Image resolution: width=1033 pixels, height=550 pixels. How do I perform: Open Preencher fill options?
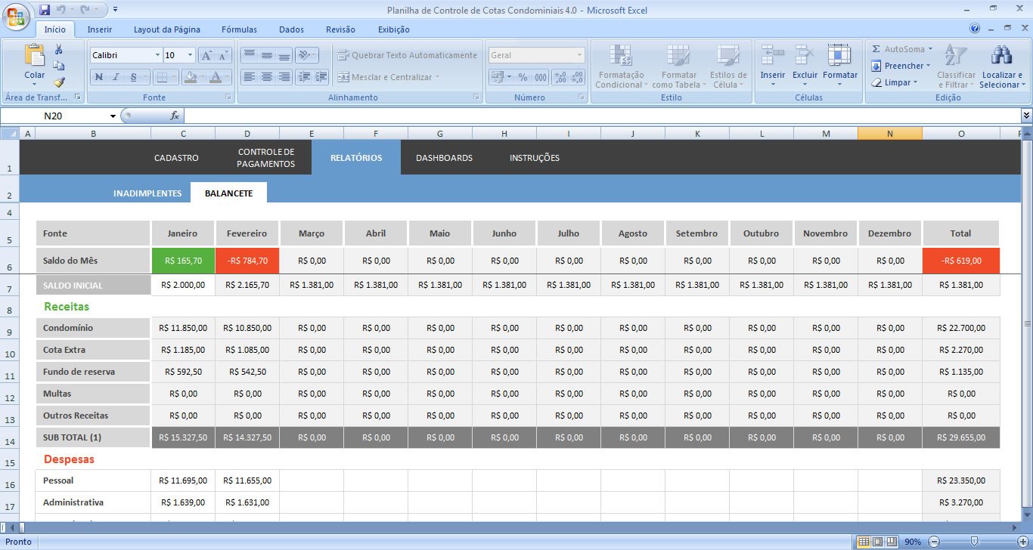click(x=900, y=66)
